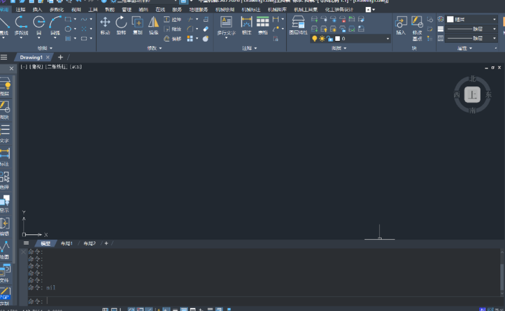Switch to the 插入 (Insert) ribbon tab
This screenshot has height=311, width=505.
[37, 10]
